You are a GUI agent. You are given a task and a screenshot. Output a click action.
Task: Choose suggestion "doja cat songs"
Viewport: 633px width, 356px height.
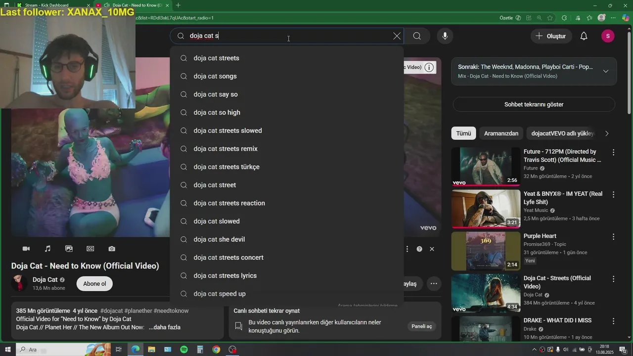click(x=287, y=76)
